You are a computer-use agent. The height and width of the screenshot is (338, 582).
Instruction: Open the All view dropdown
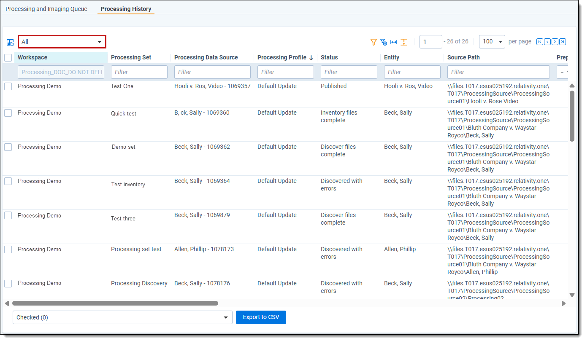pyautogui.click(x=62, y=42)
